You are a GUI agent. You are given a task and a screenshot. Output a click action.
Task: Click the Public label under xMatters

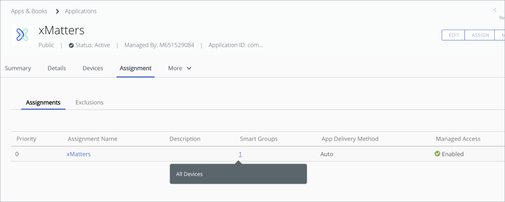pos(46,45)
